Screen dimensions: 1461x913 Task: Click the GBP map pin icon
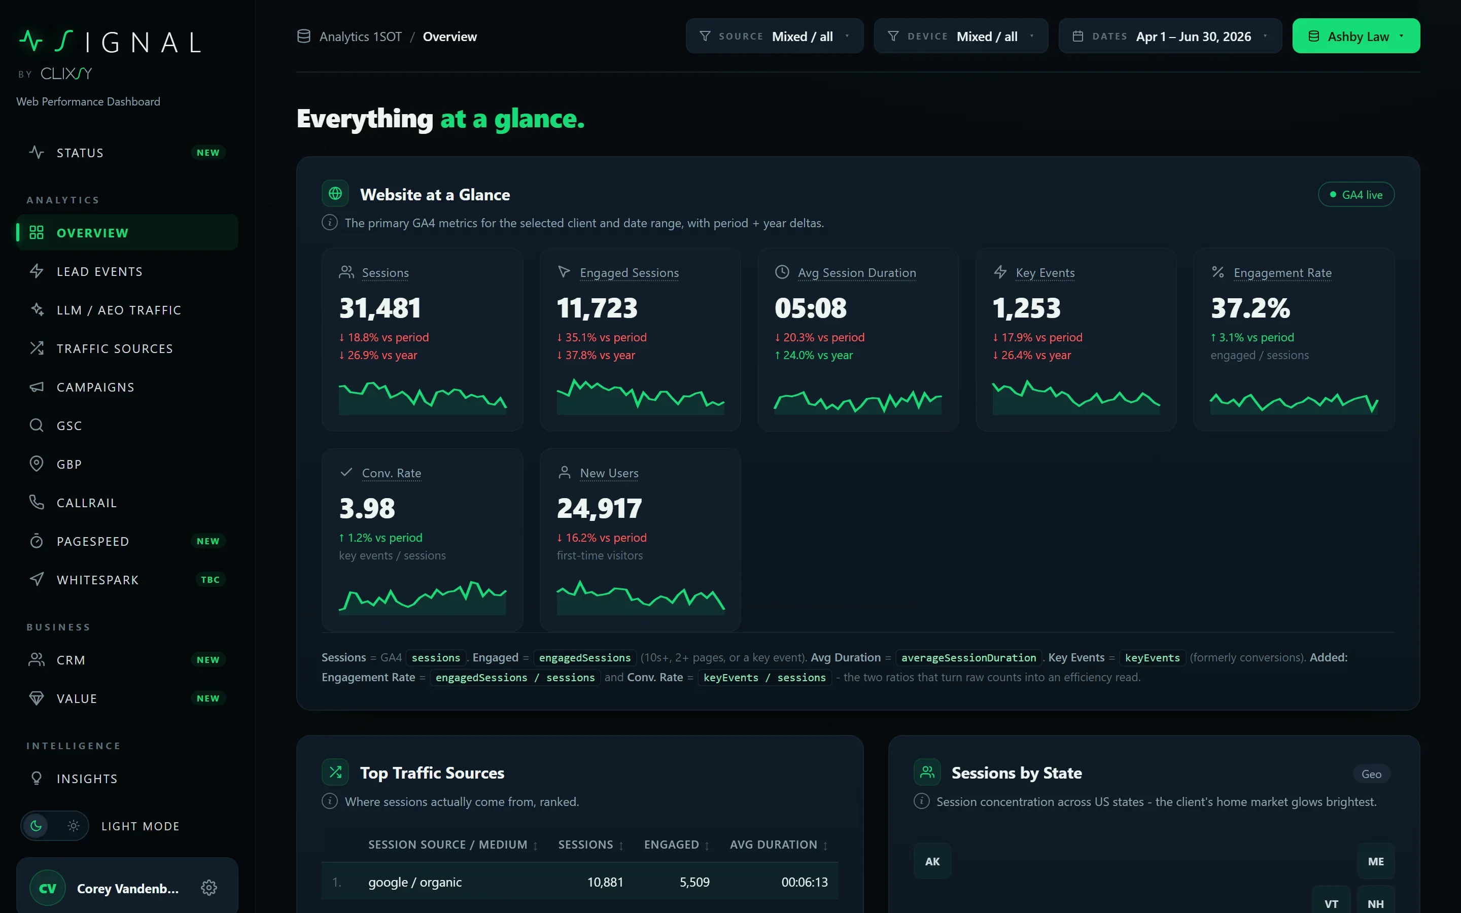coord(36,464)
